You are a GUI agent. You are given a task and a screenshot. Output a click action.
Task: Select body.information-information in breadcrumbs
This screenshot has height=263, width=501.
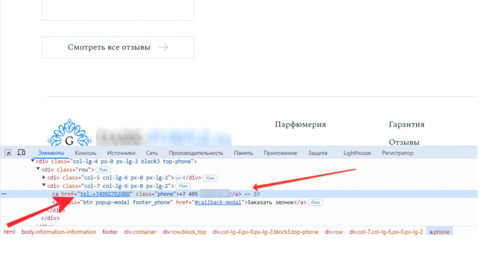click(x=59, y=232)
